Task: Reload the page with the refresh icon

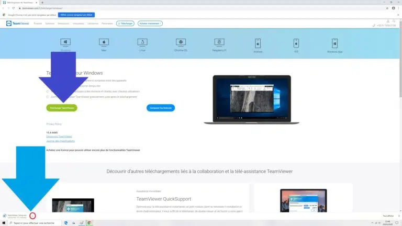Action: (13, 8)
